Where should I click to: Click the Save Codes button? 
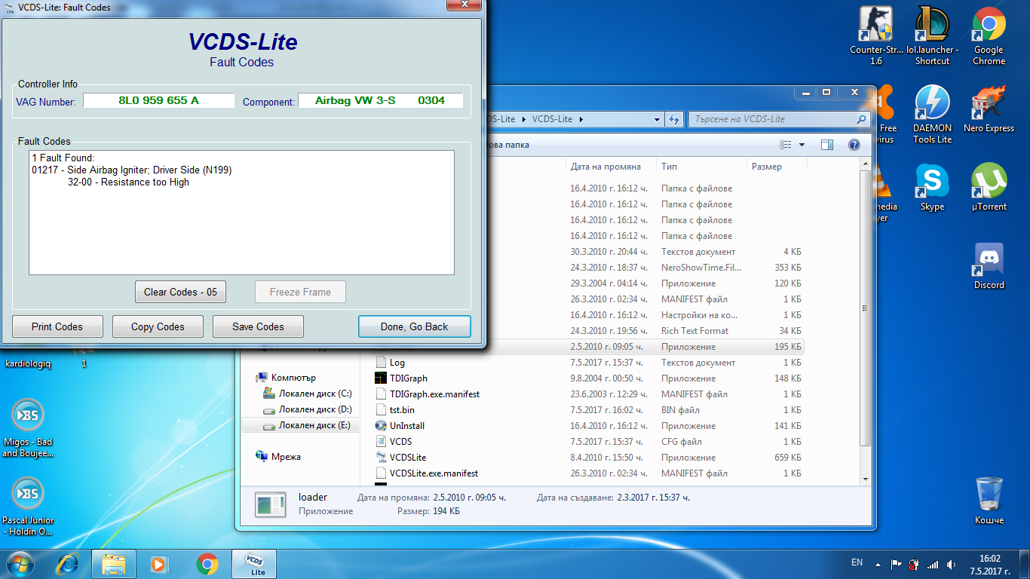click(x=258, y=326)
